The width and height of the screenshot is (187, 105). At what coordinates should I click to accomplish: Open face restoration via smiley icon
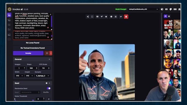(x=111, y=17)
